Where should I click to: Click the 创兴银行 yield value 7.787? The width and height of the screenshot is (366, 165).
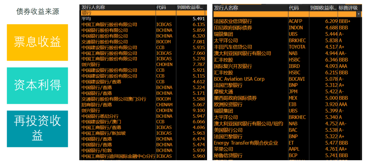[x=199, y=65]
